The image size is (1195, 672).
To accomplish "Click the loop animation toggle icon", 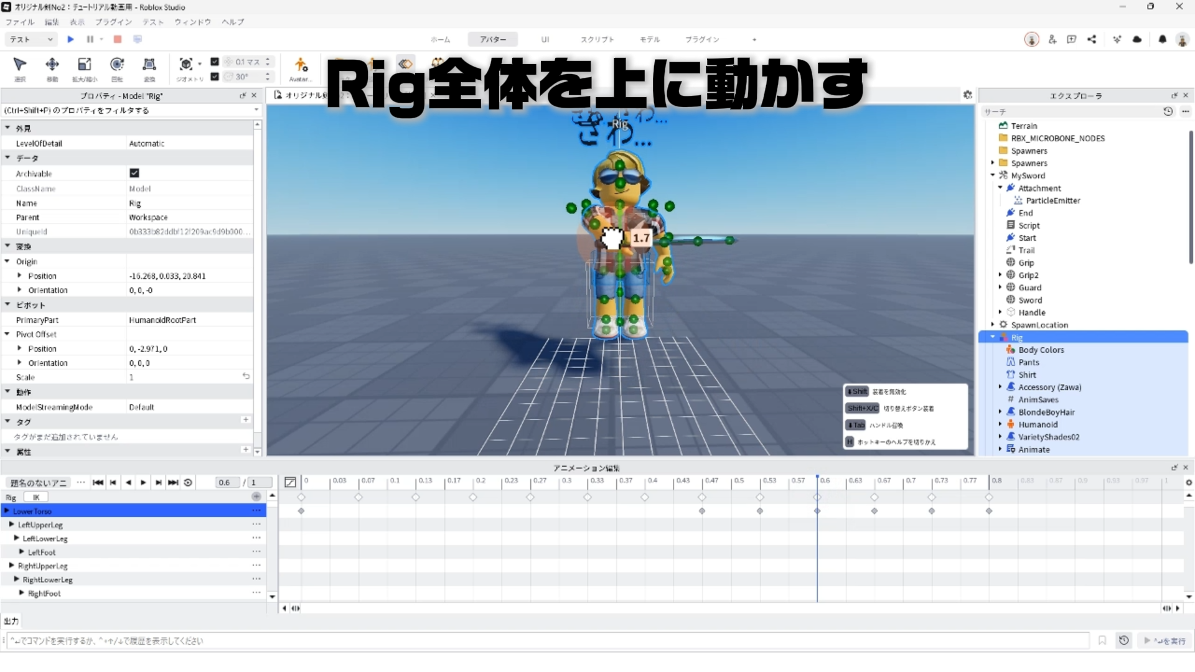I will click(x=188, y=482).
